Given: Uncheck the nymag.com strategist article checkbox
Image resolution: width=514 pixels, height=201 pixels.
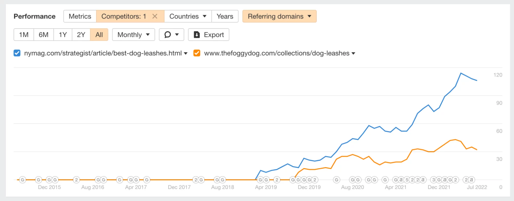Looking at the screenshot, I should [17, 53].
